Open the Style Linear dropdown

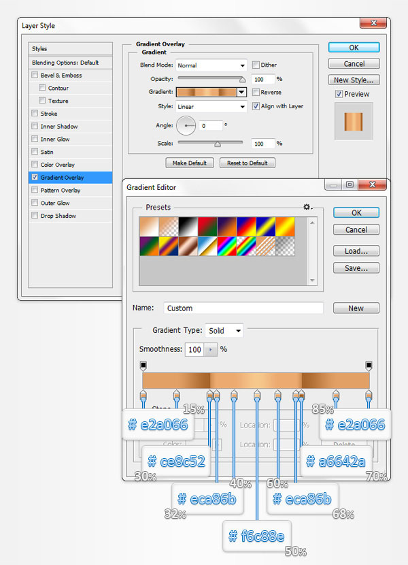[x=211, y=107]
